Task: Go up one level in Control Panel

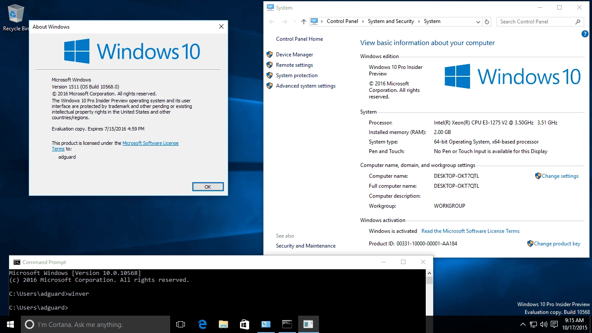Action: pyautogui.click(x=304, y=22)
